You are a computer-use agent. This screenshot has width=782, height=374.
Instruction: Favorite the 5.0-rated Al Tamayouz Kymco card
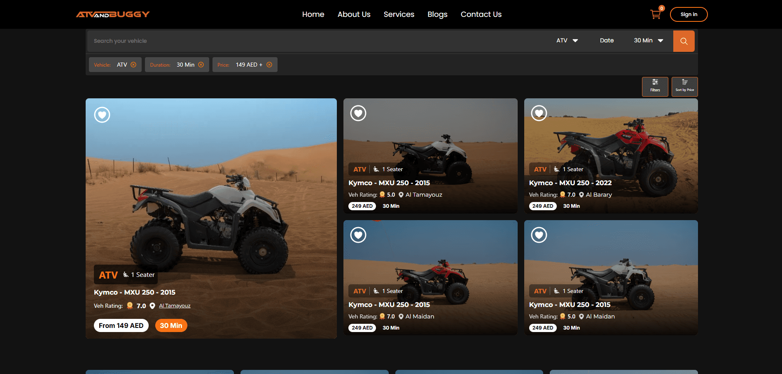pos(358,113)
